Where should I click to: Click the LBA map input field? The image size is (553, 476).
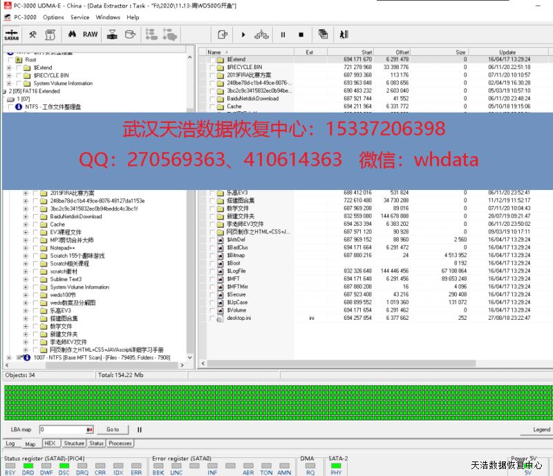pos(66,430)
